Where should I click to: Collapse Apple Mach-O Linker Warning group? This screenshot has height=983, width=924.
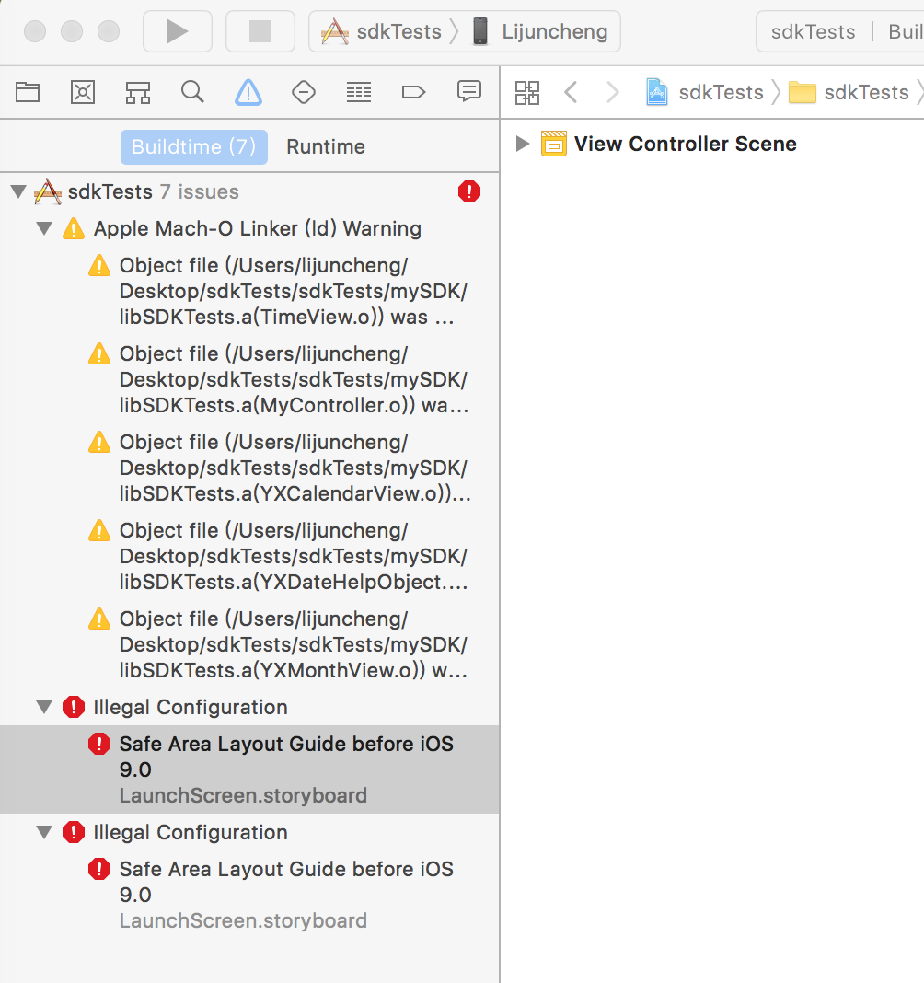tap(44, 228)
